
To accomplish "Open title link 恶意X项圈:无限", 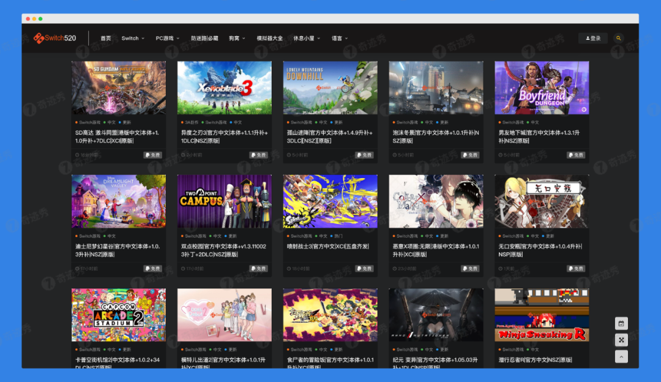I will tap(436, 250).
